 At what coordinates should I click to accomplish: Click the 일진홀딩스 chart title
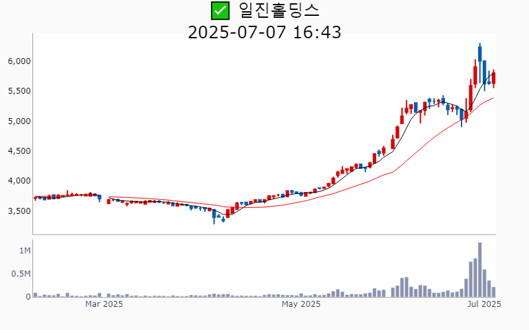[279, 11]
